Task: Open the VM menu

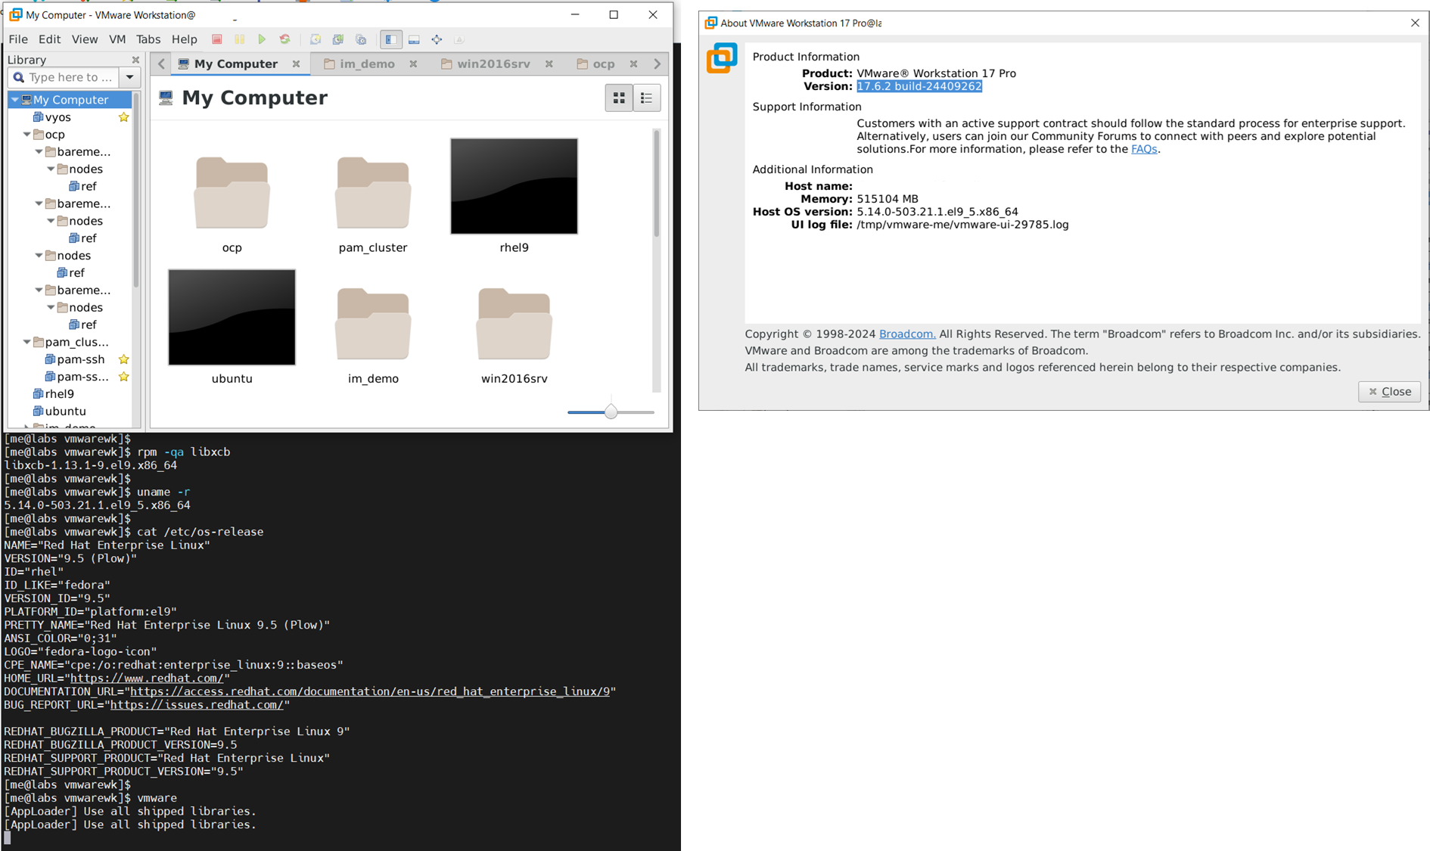Action: [117, 39]
